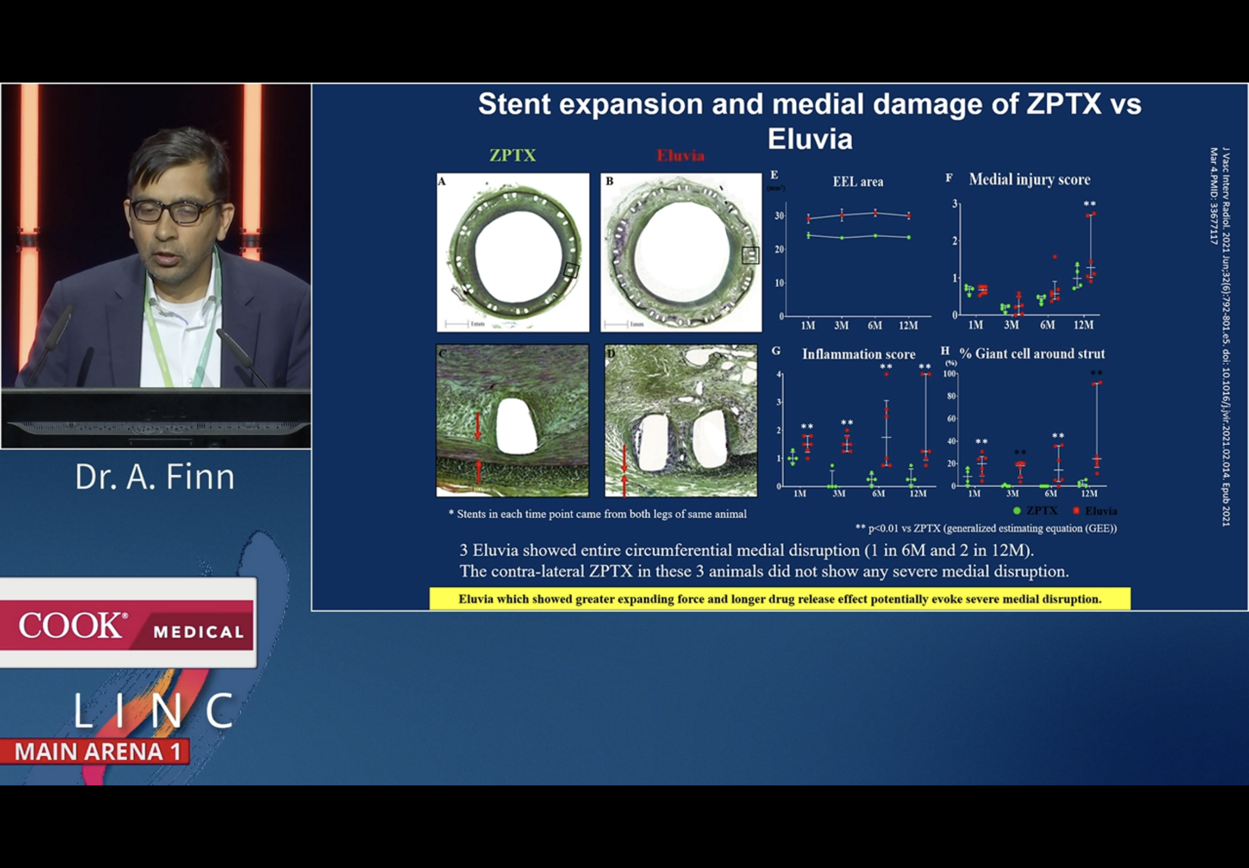Click the speaker video feed
This screenshot has width=1249, height=868.
point(156,265)
